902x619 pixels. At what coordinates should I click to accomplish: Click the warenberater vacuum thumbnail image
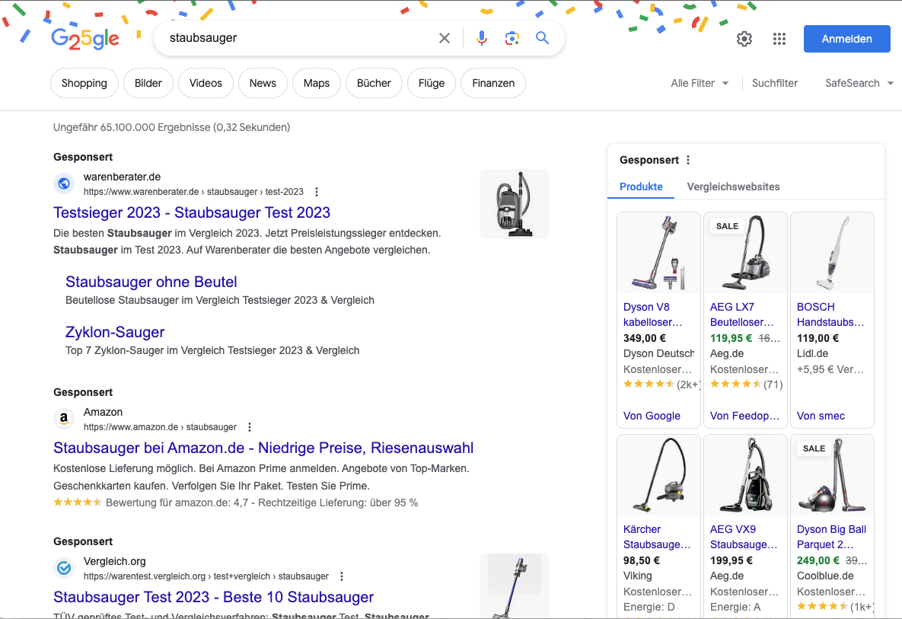(515, 203)
